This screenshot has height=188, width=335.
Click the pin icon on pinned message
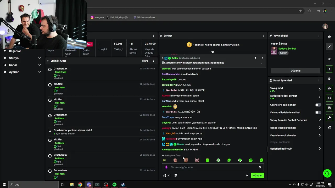pos(255,58)
